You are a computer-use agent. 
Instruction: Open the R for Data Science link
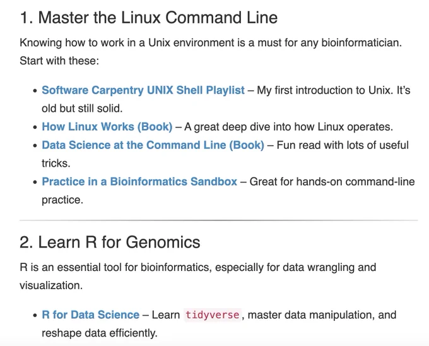pyautogui.click(x=91, y=315)
